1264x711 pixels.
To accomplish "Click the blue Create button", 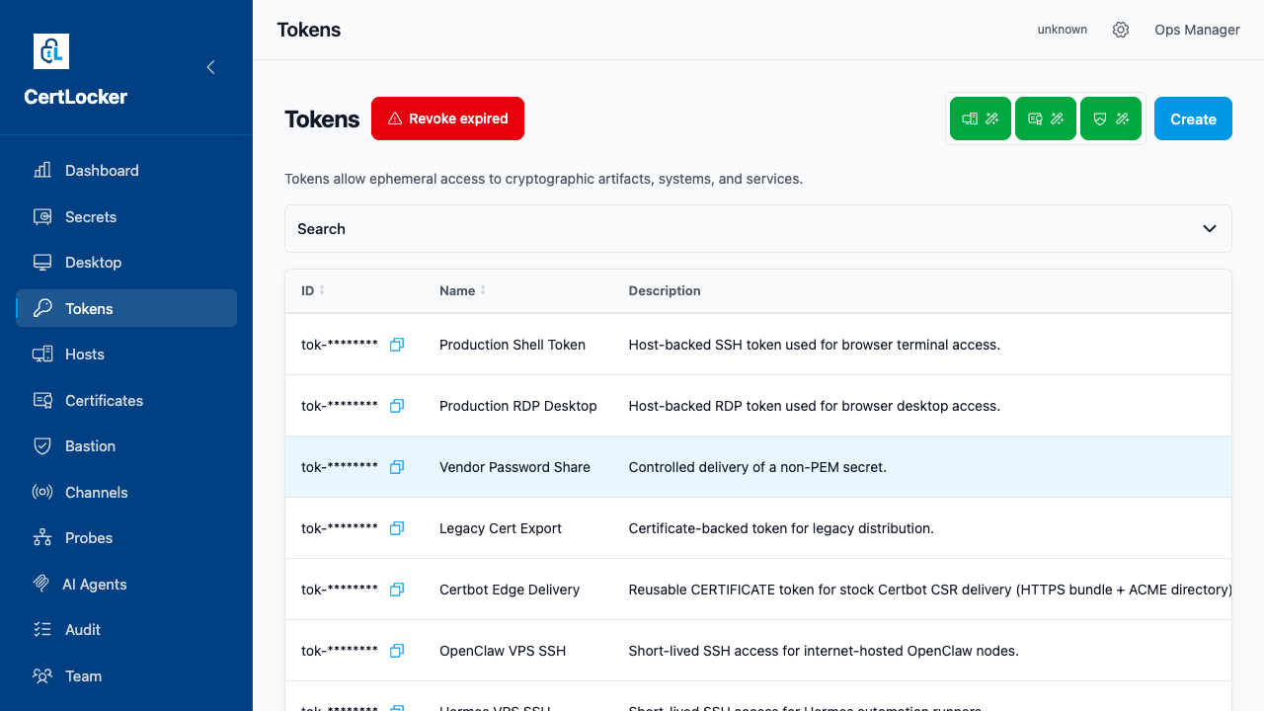I will pos(1193,118).
